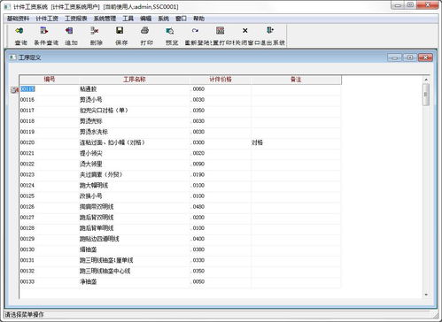Click the 工序名称 column header
This screenshot has height=322, width=442.
click(135, 80)
